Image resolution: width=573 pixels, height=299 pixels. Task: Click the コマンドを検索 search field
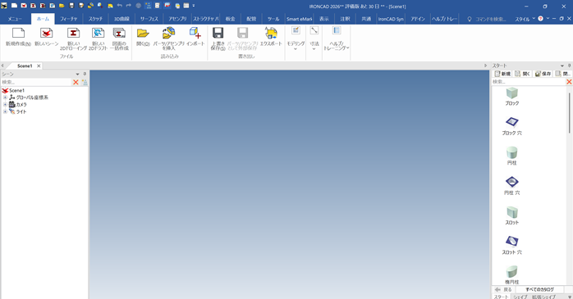490,19
